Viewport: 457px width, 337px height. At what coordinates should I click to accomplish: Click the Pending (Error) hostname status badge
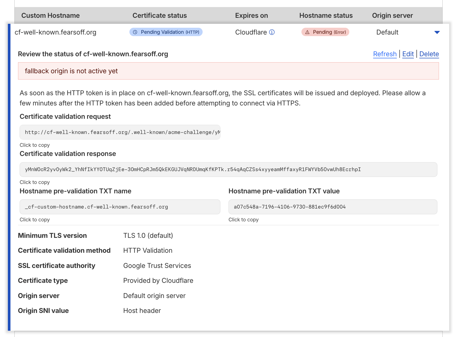[x=325, y=32]
